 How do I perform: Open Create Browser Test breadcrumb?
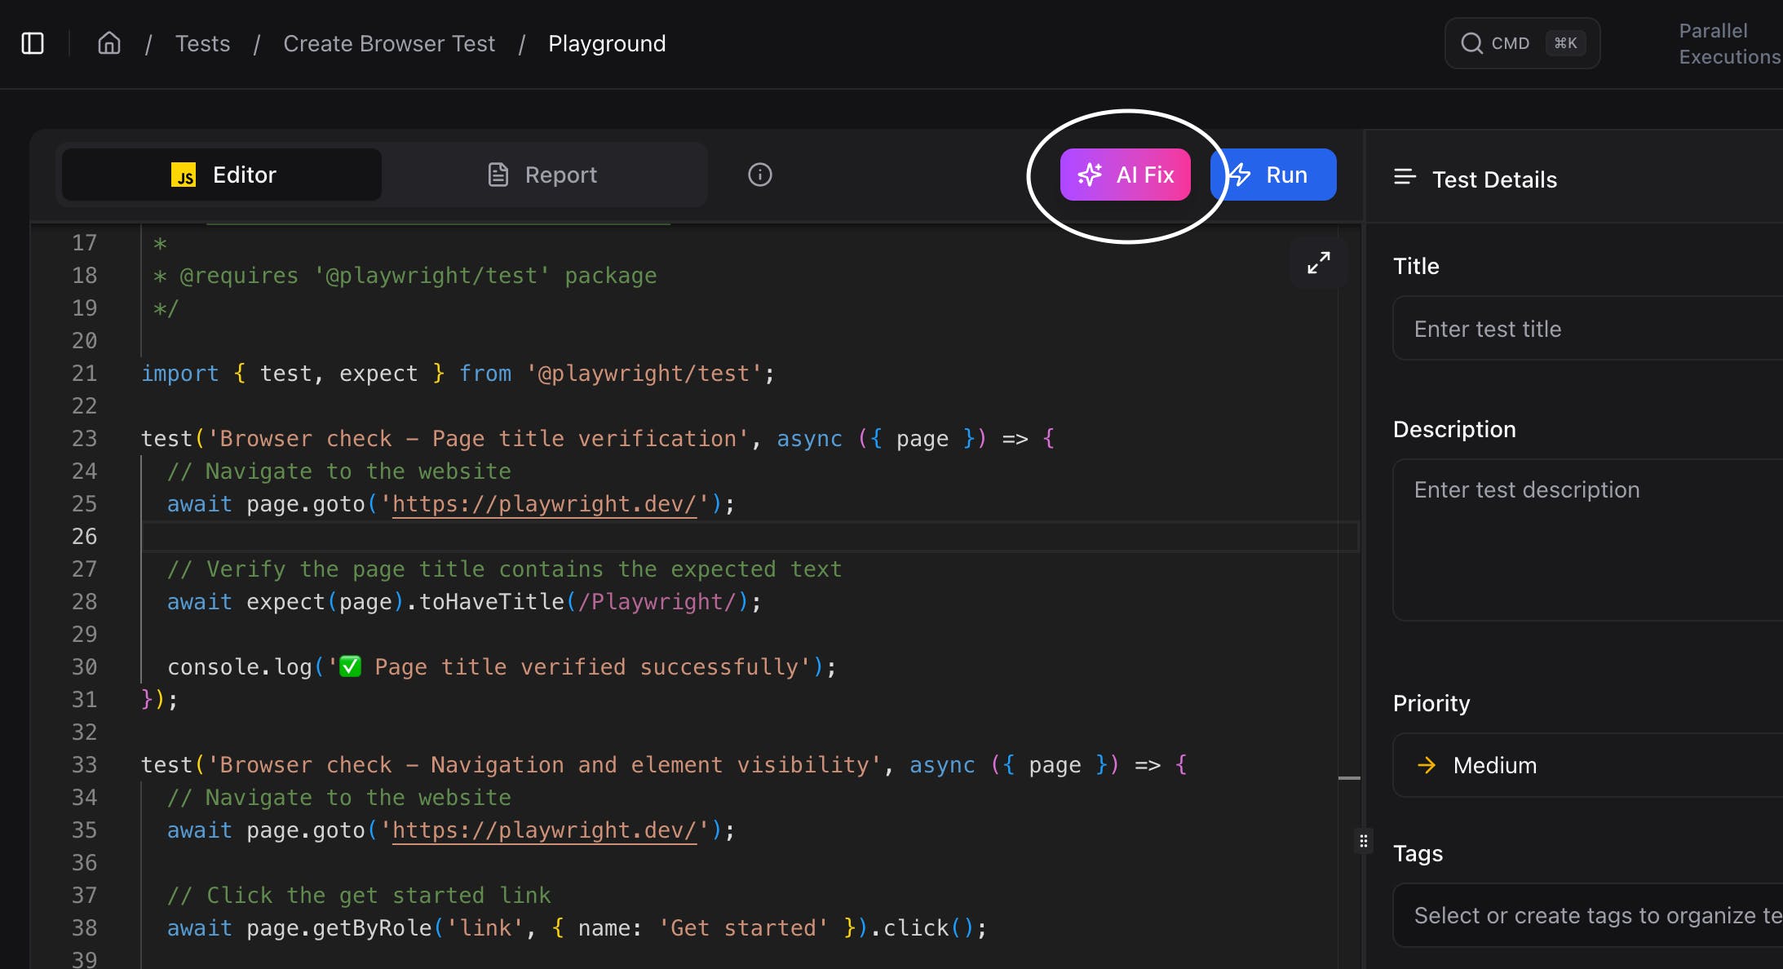point(389,43)
